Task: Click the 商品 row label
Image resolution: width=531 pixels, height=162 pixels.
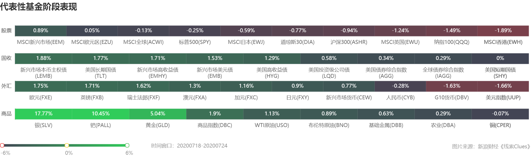Action: coord(6,114)
